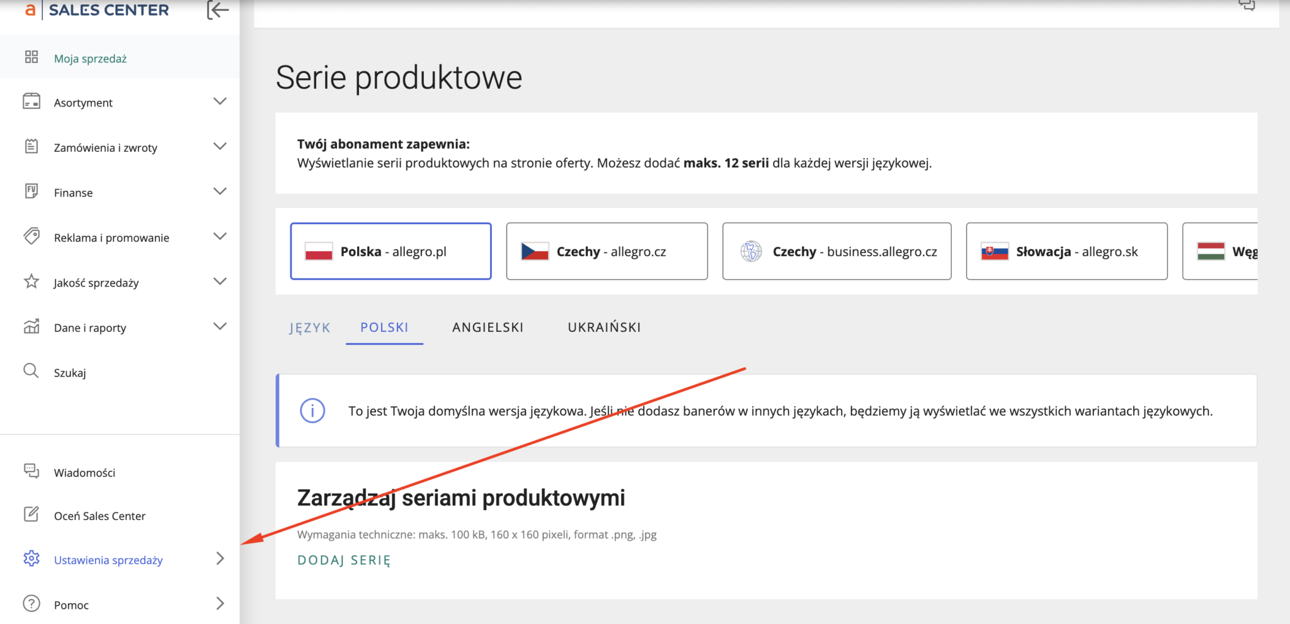Select the Słowacja - allegro.sk marketplace
The image size is (1290, 624).
point(1066,251)
